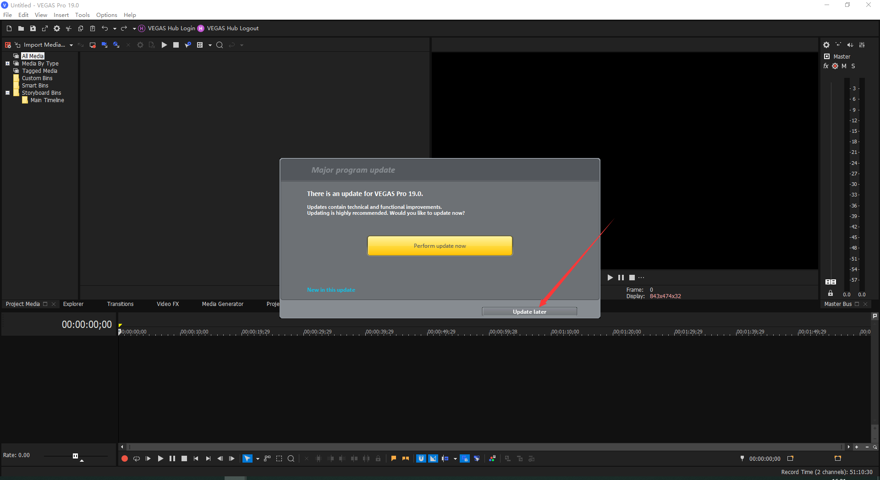The height and width of the screenshot is (480, 880).
Task: Click Perform update now button
Action: (440, 246)
